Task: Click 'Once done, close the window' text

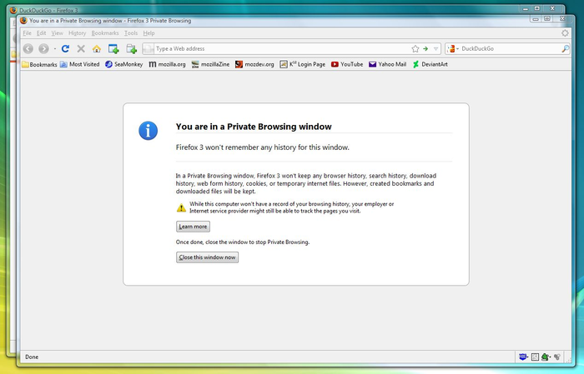Action: coord(243,242)
